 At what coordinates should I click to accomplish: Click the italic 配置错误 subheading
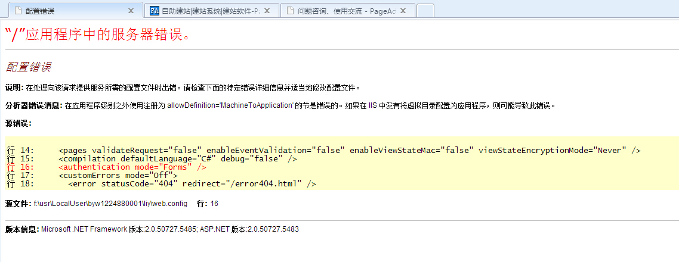[x=28, y=67]
